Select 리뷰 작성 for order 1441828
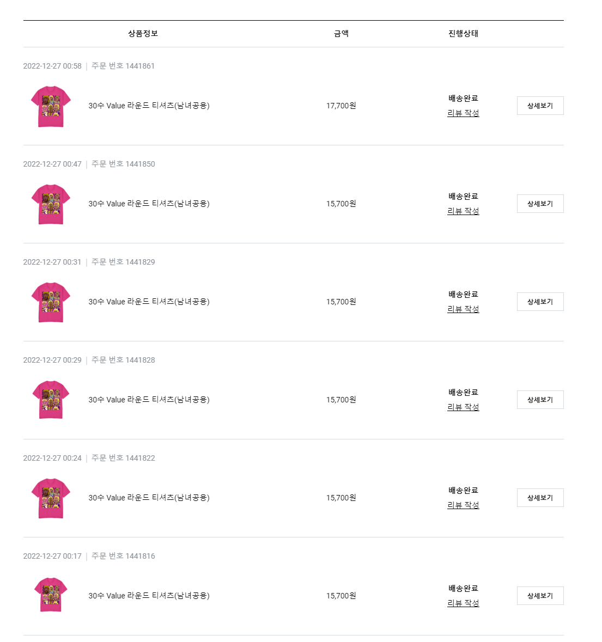 point(463,407)
